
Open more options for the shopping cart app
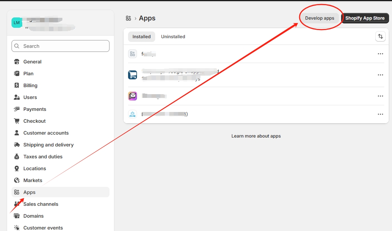pos(380,75)
